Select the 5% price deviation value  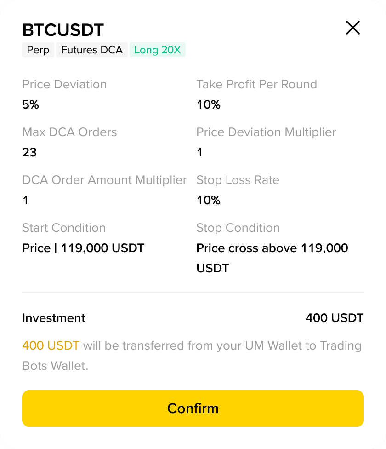(x=31, y=104)
